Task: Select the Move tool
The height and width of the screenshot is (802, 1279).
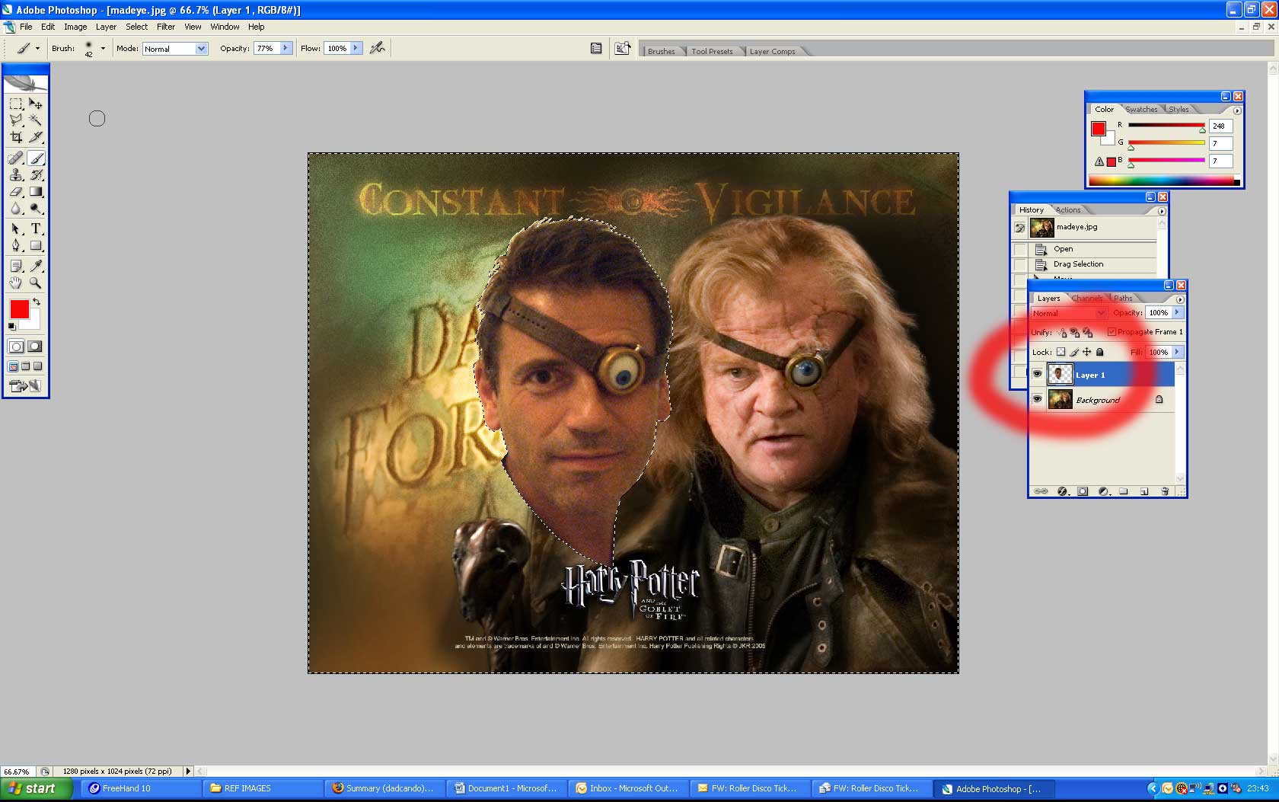Action: tap(36, 104)
